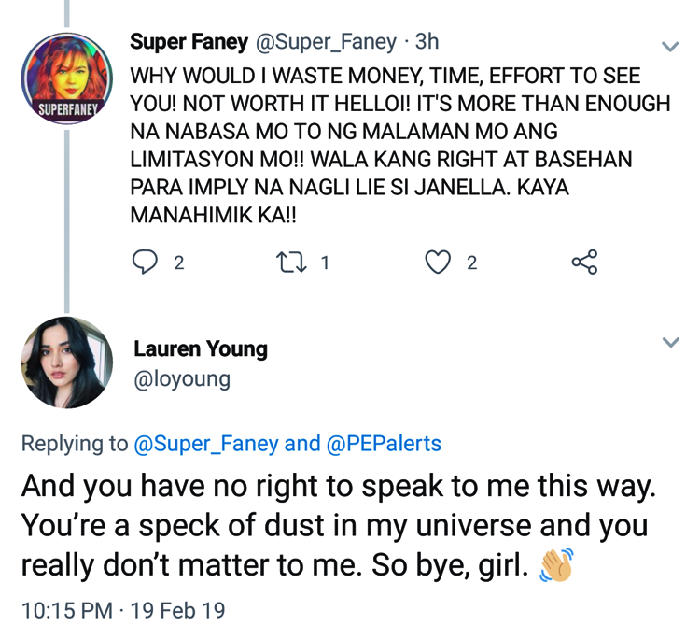Click the share icon on Super Faney's tweet
700x640 pixels.
coord(584,263)
